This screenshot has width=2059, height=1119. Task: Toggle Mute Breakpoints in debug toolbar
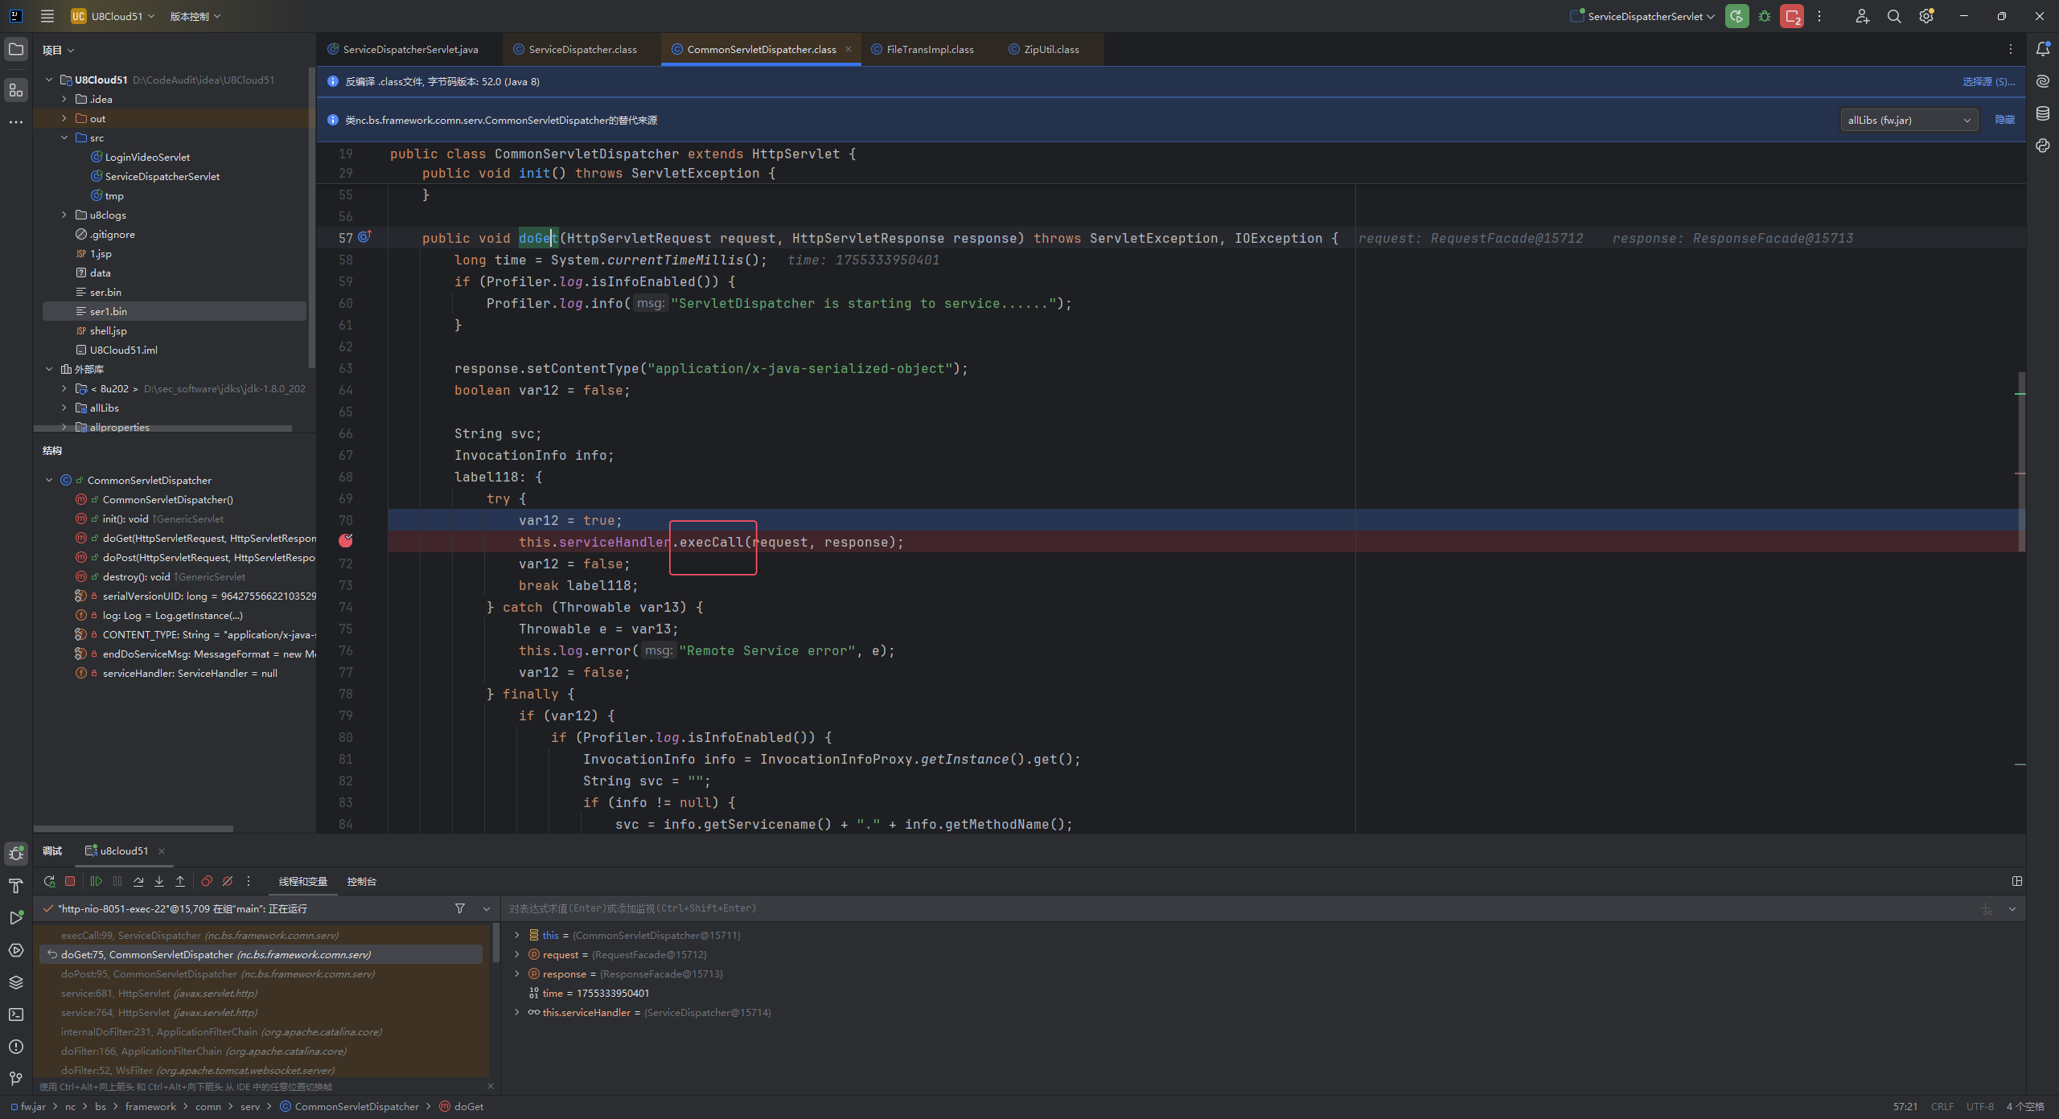(x=228, y=881)
